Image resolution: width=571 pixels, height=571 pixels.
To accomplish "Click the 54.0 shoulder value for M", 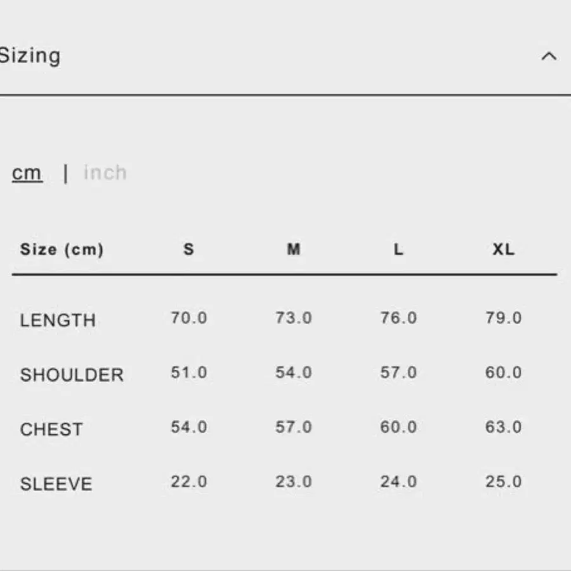I will 294,372.
